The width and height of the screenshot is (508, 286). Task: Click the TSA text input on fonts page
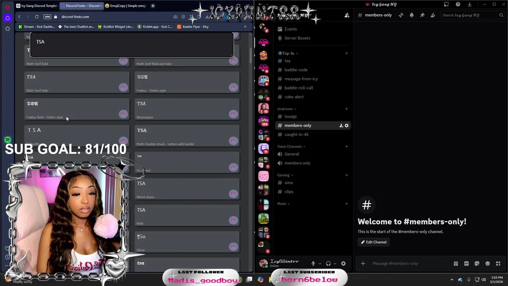point(131,45)
